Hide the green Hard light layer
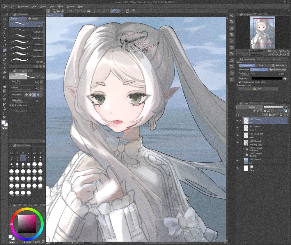Screen dimensions: 291x245 pyautogui.click(x=237, y=135)
